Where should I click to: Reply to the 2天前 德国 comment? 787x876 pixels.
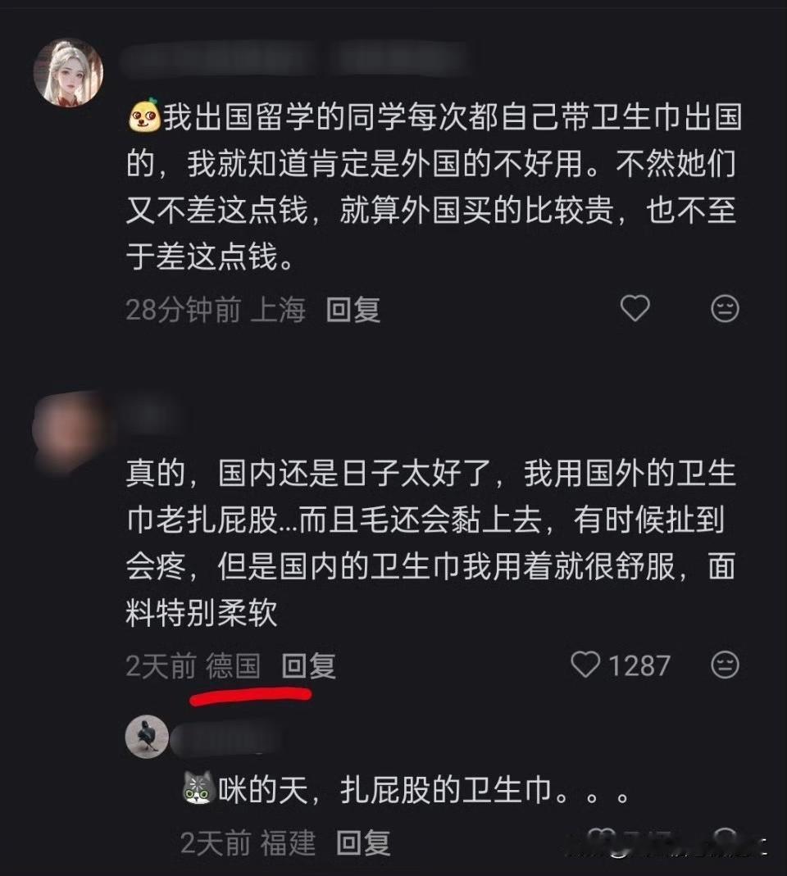point(308,666)
